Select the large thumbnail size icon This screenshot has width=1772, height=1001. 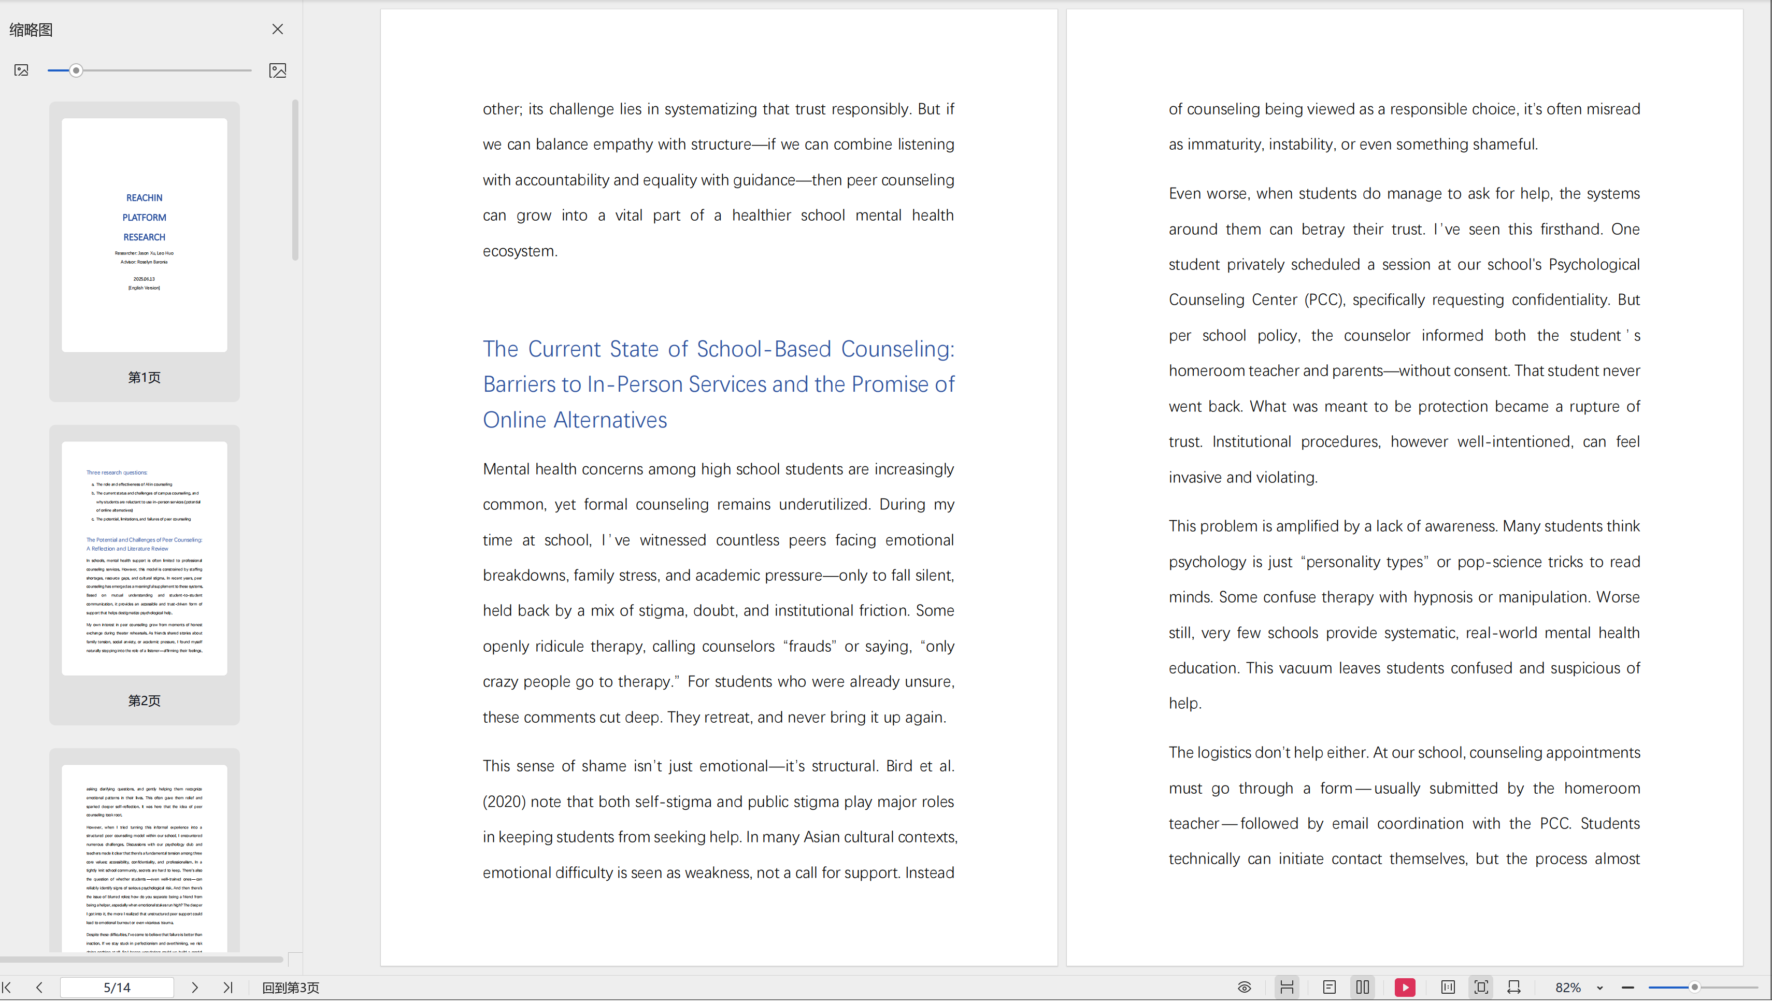click(278, 70)
